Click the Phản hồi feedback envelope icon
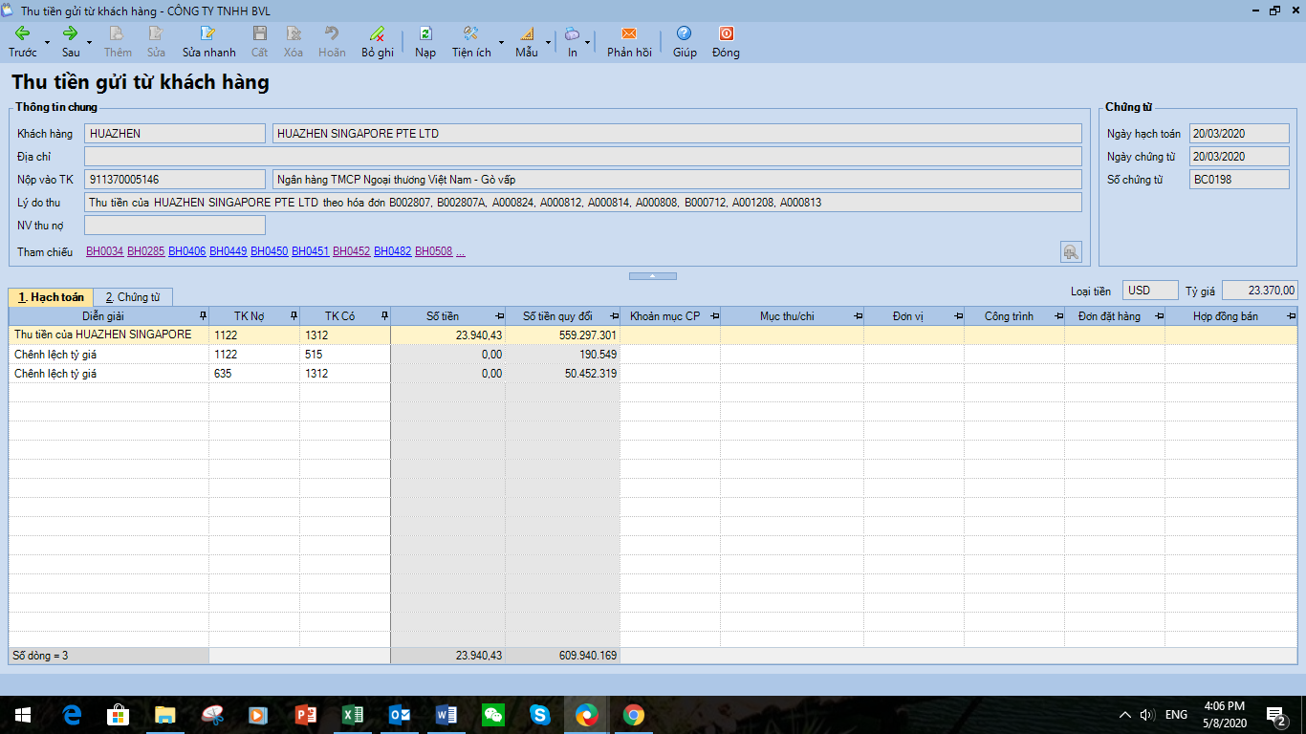 click(629, 33)
